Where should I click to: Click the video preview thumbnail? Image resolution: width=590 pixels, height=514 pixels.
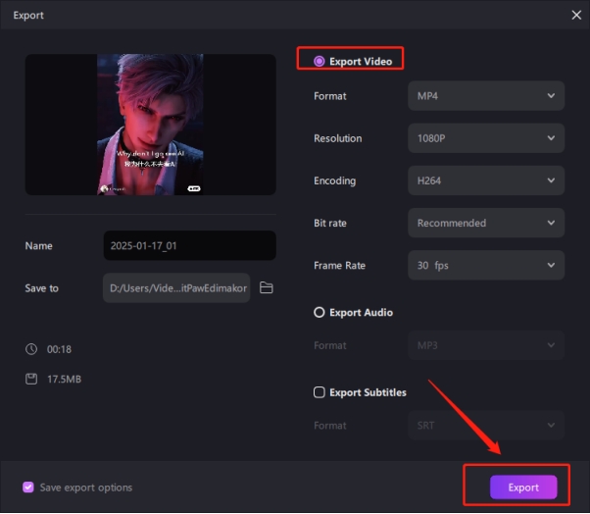pos(151,125)
